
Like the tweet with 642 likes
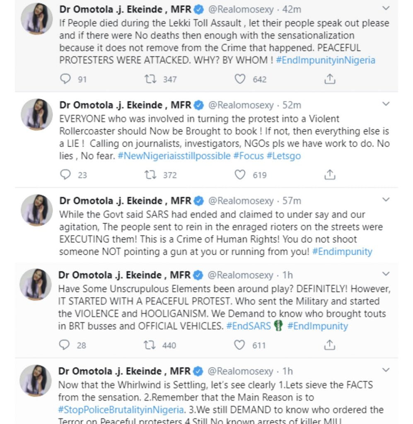[240, 79]
